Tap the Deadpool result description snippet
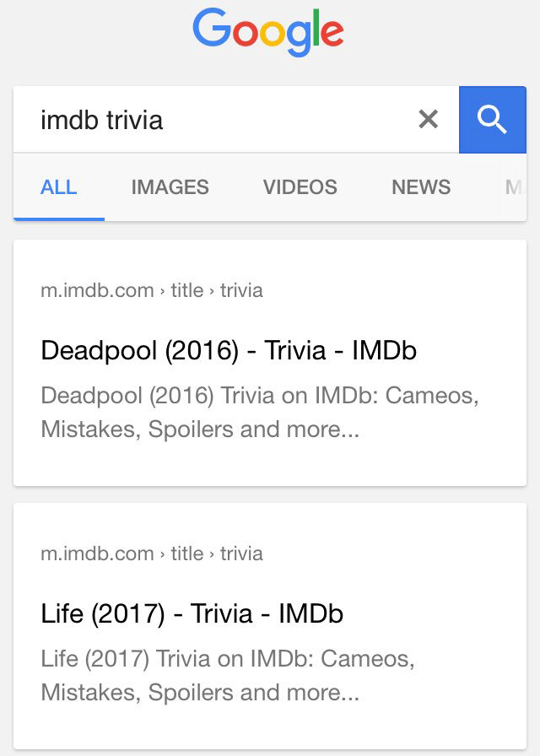This screenshot has height=756, width=540. [x=253, y=413]
